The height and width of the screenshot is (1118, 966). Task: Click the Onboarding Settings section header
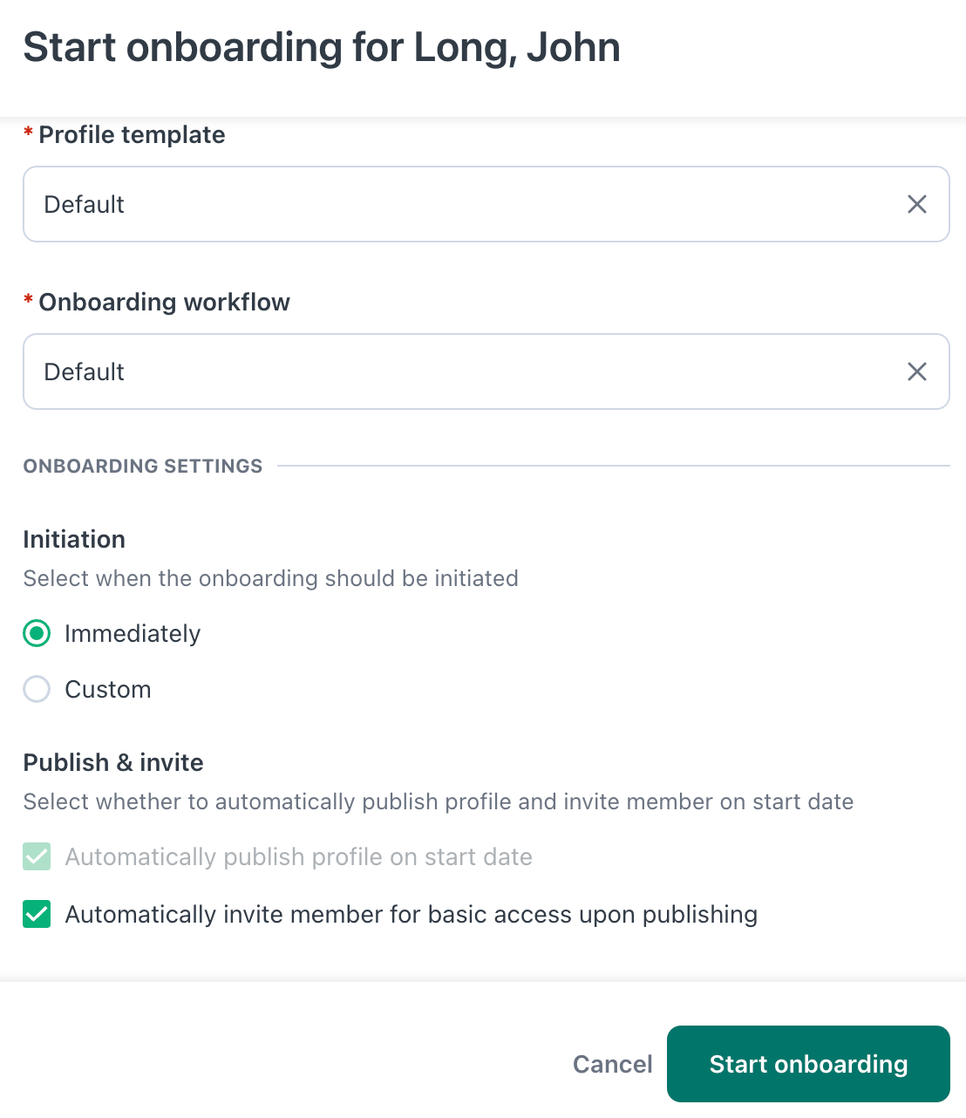pyautogui.click(x=142, y=466)
